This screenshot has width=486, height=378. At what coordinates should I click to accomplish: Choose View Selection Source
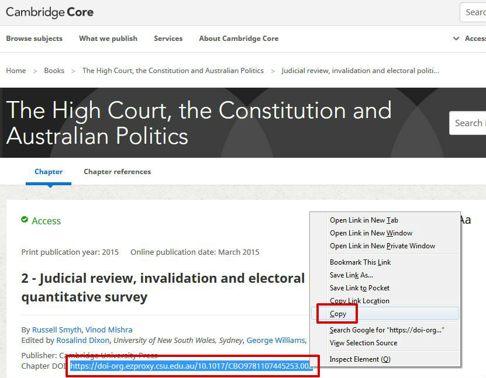pyautogui.click(x=385, y=343)
